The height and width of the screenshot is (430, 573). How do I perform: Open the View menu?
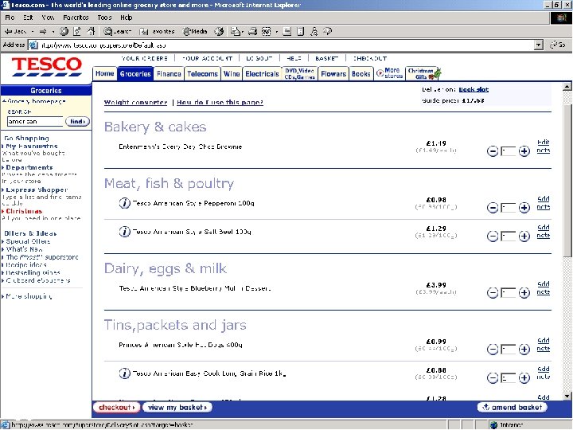(x=48, y=18)
